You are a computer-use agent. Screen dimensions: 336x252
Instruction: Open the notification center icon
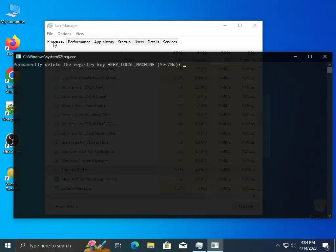(326, 246)
